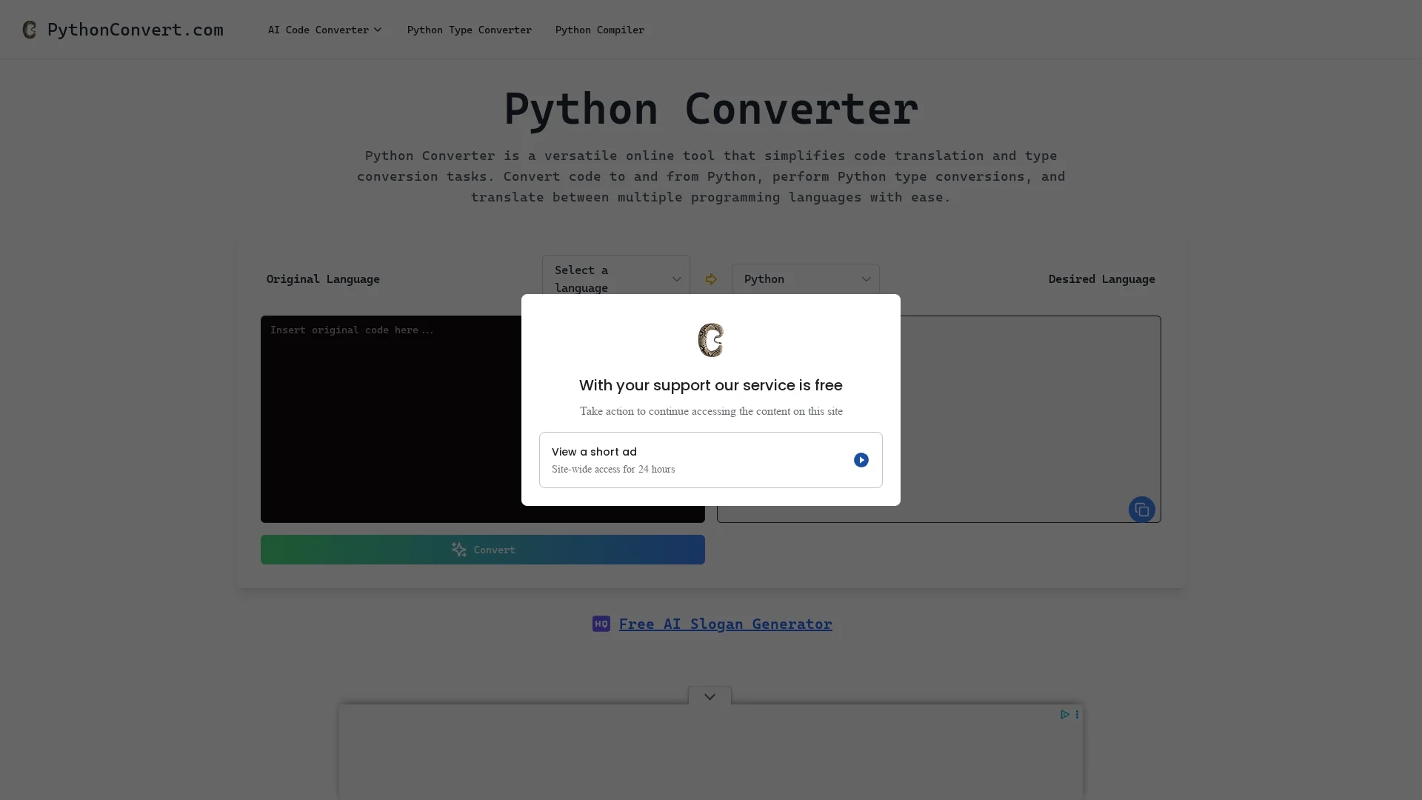Click the PythonConvert.com snake logo icon
This screenshot has width=1422, height=800.
[x=30, y=30]
